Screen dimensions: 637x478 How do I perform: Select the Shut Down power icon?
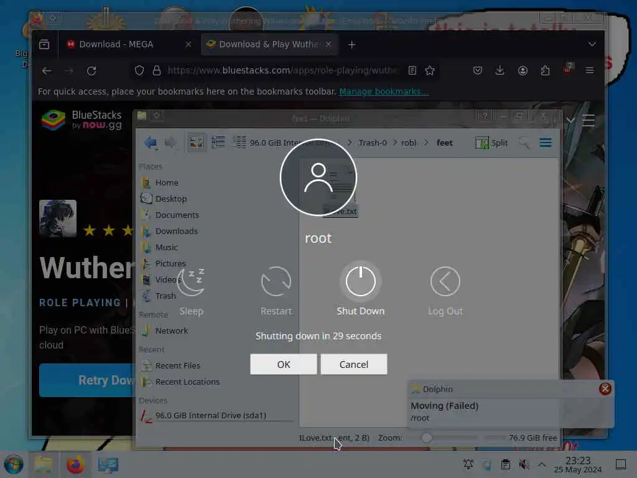point(360,281)
